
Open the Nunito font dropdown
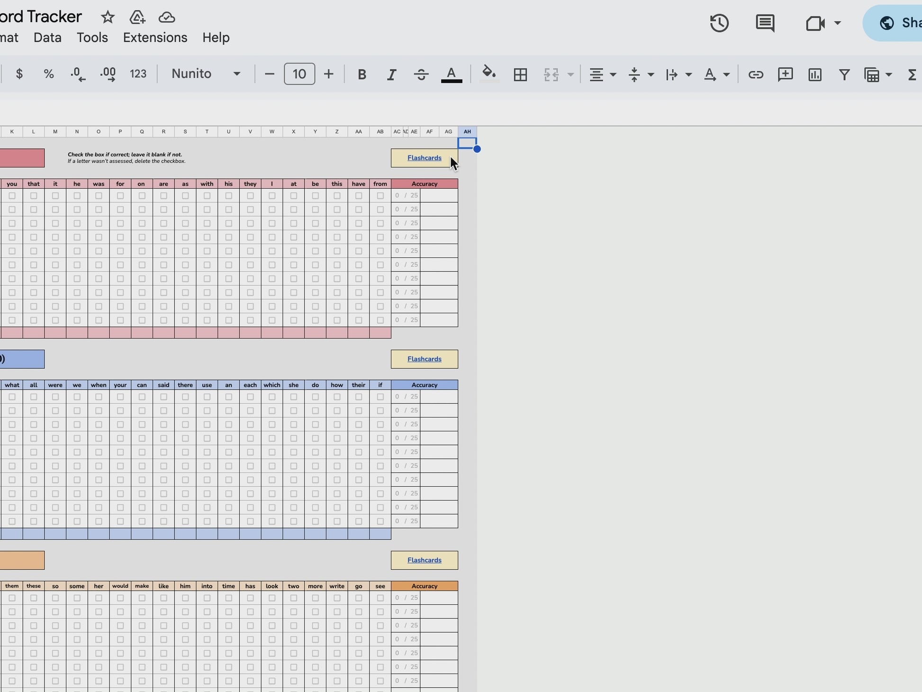click(x=206, y=74)
